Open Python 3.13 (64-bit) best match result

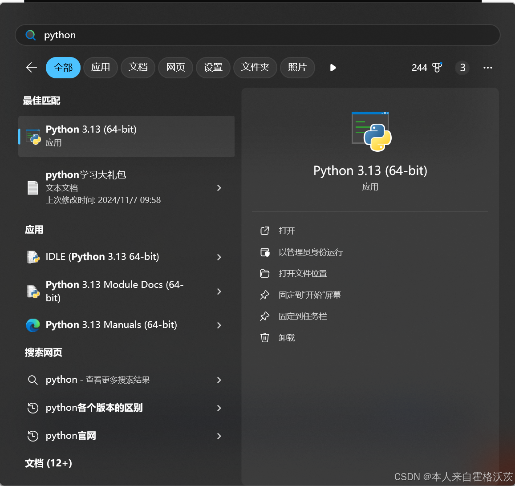[126, 136]
